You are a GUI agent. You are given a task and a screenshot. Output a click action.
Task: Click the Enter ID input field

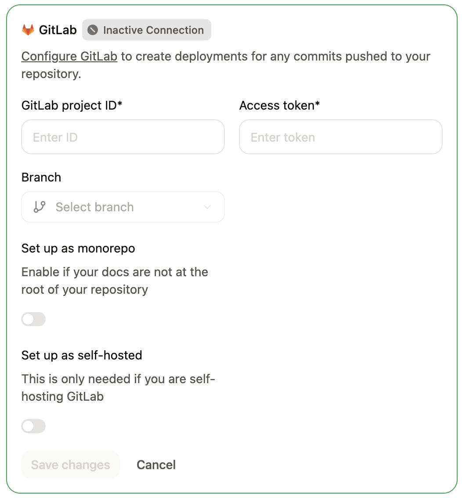123,137
